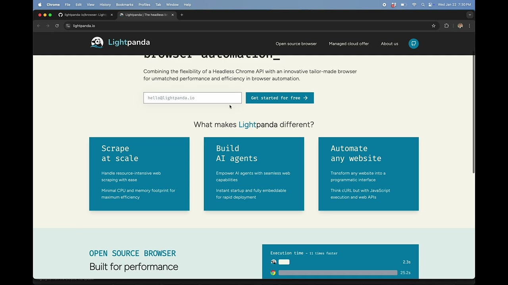
Task: Click the Built for performance heading
Action: [x=134, y=267]
